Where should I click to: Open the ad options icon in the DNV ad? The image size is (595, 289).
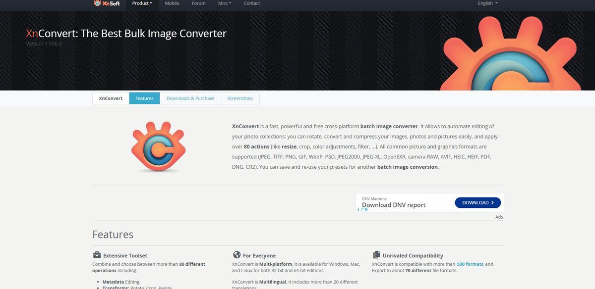(358, 210)
